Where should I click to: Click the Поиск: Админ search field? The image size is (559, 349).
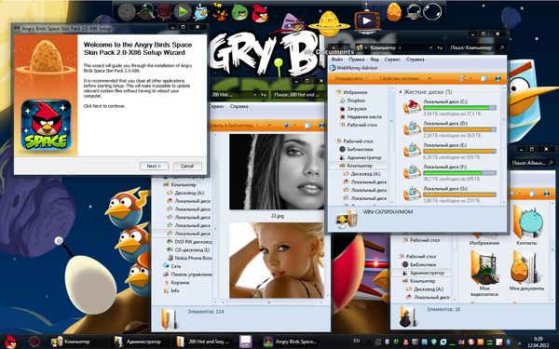(x=531, y=163)
